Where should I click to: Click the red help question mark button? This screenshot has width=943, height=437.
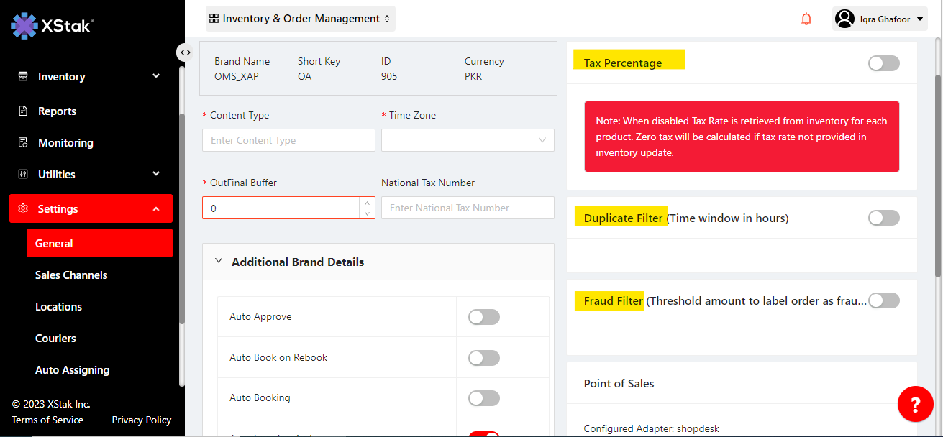tap(915, 405)
